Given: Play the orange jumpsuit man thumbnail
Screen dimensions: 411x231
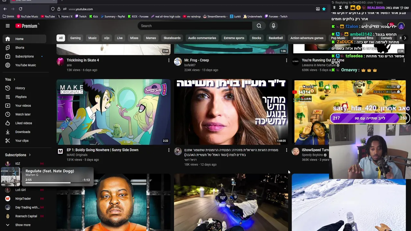Looking at the screenshot, I should pyautogui.click(x=114, y=202).
